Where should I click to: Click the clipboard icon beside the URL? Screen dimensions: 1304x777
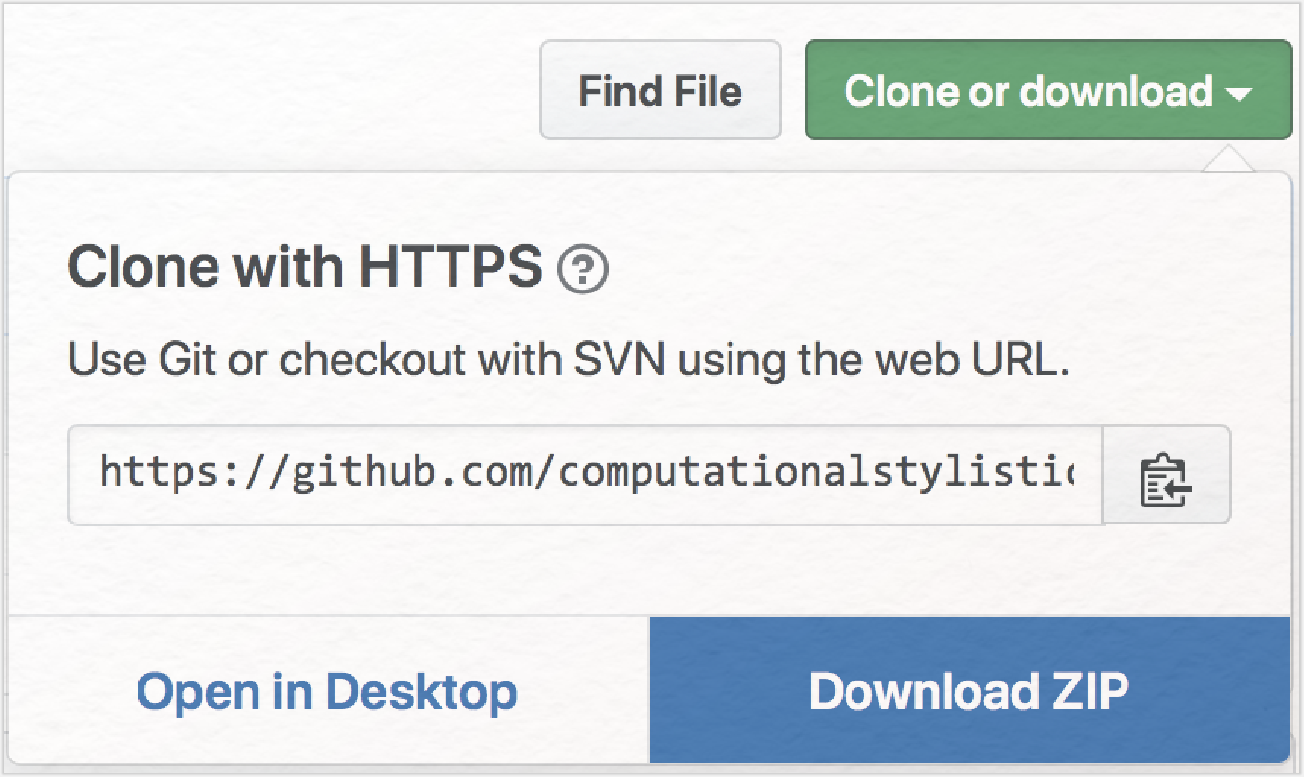(x=1166, y=475)
